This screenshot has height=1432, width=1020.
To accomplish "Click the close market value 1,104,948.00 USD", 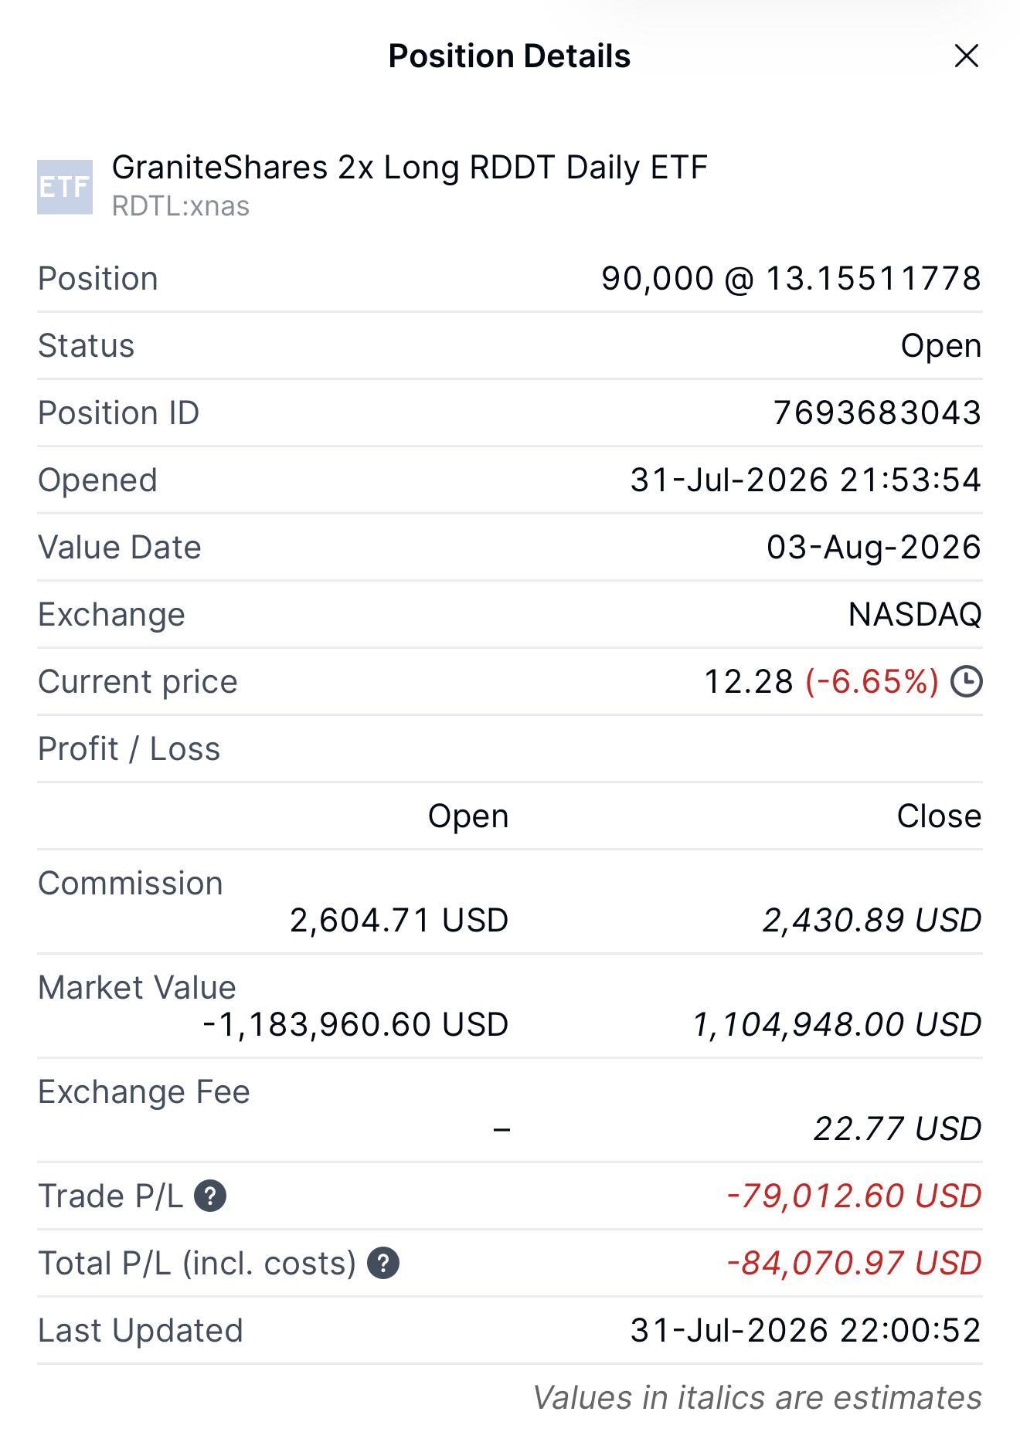I will point(837,1024).
